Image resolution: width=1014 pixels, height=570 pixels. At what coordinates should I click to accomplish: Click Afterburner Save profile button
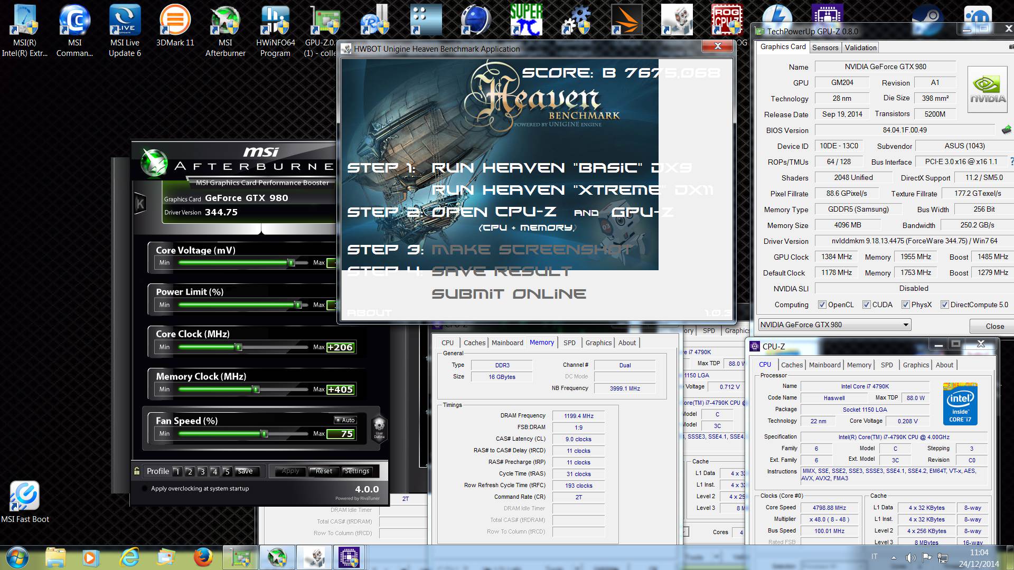click(245, 471)
